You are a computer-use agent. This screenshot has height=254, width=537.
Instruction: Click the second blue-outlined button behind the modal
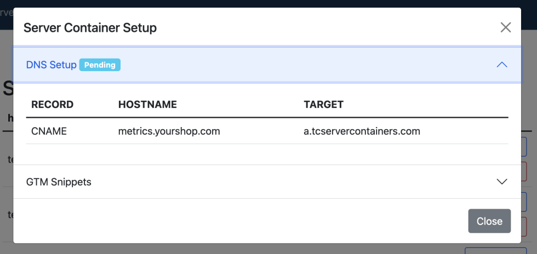coord(527,202)
